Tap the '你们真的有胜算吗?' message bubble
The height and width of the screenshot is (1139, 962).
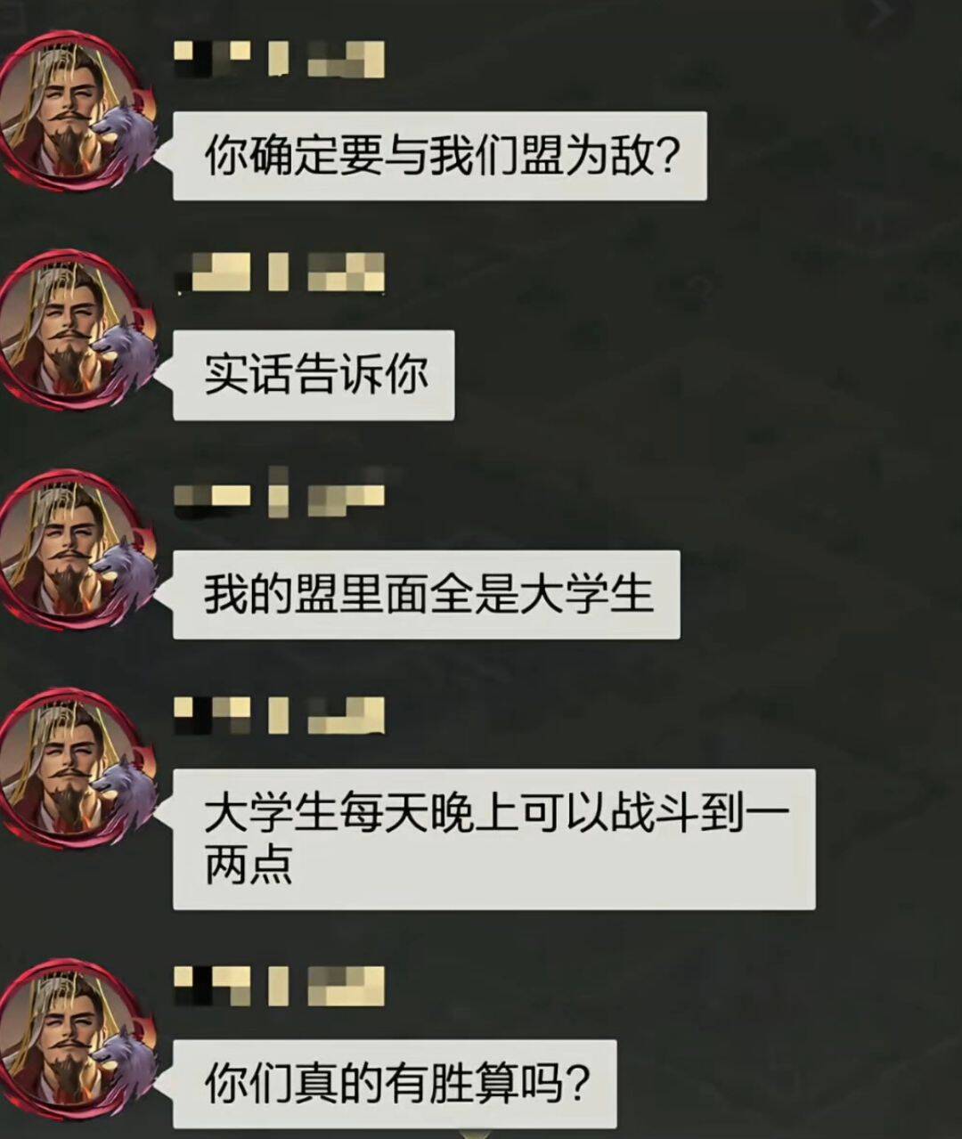(395, 1084)
